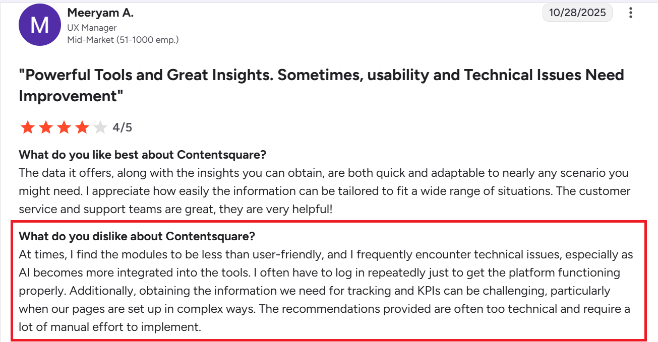Select the 4/5 rating label
Screen dimensions: 658x342
coord(123,127)
